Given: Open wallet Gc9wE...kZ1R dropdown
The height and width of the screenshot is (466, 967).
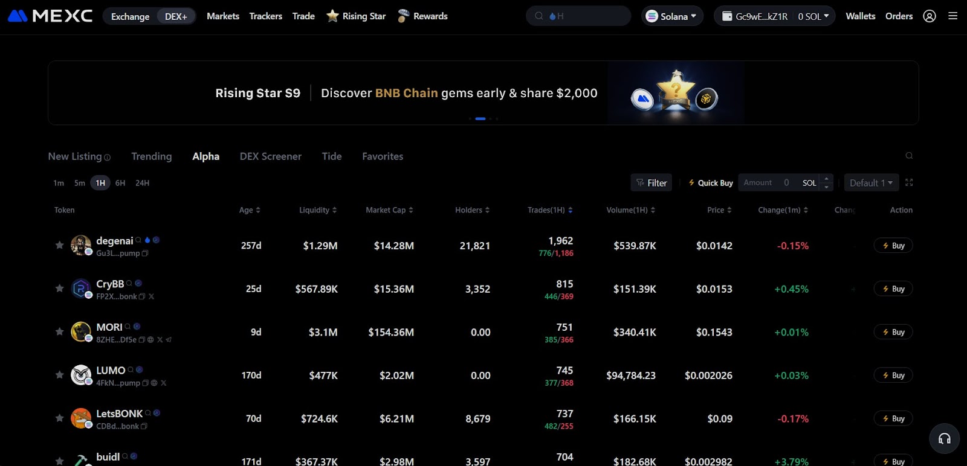Looking at the screenshot, I should pos(775,16).
